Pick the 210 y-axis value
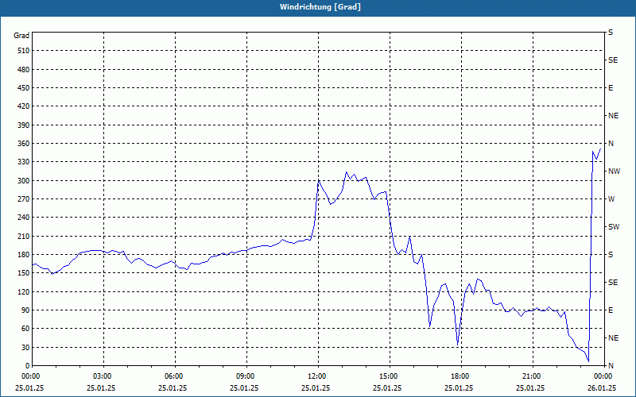The image size is (636, 397). tap(24, 236)
